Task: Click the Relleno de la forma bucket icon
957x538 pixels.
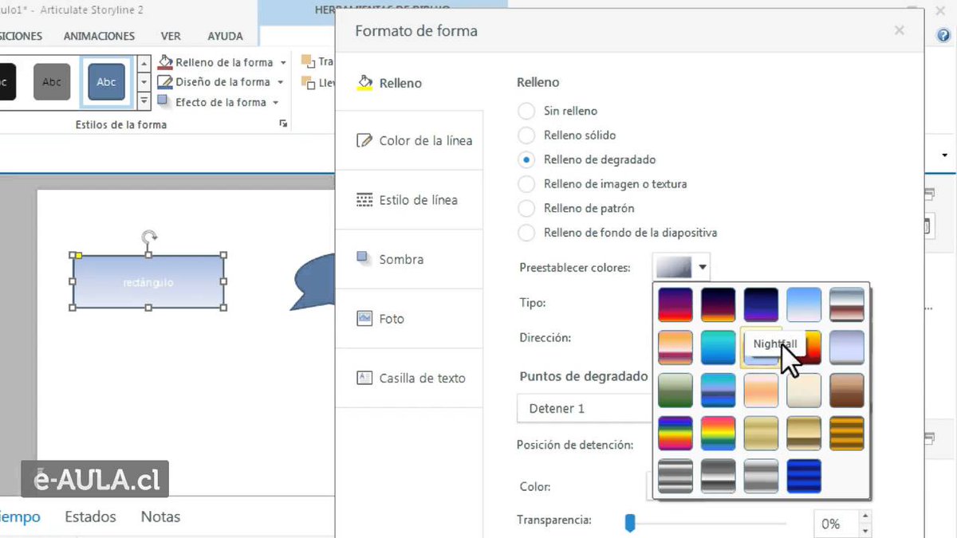Action: pyautogui.click(x=165, y=62)
